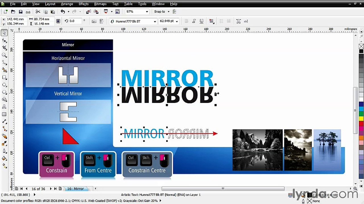The width and height of the screenshot is (364, 204).
Task: Open the font size 62.949 pt dropdown
Action: [177, 21]
